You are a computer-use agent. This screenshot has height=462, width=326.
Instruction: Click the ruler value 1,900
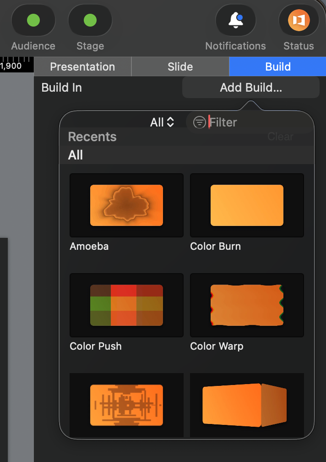11,66
